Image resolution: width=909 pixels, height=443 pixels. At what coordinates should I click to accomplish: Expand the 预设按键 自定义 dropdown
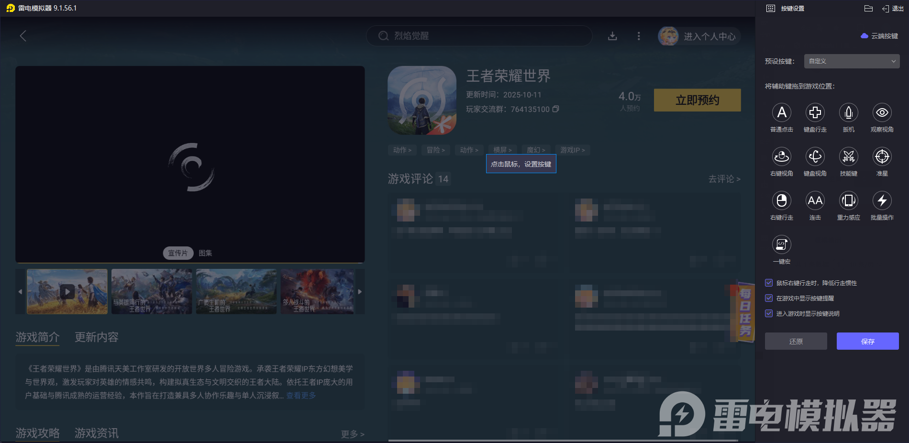point(852,61)
